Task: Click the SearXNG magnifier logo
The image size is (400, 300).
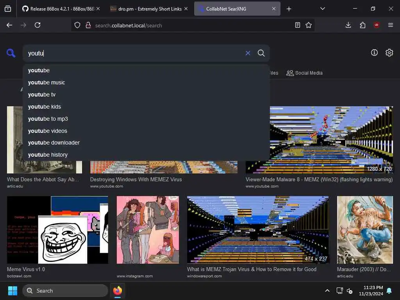Action: pos(11,53)
